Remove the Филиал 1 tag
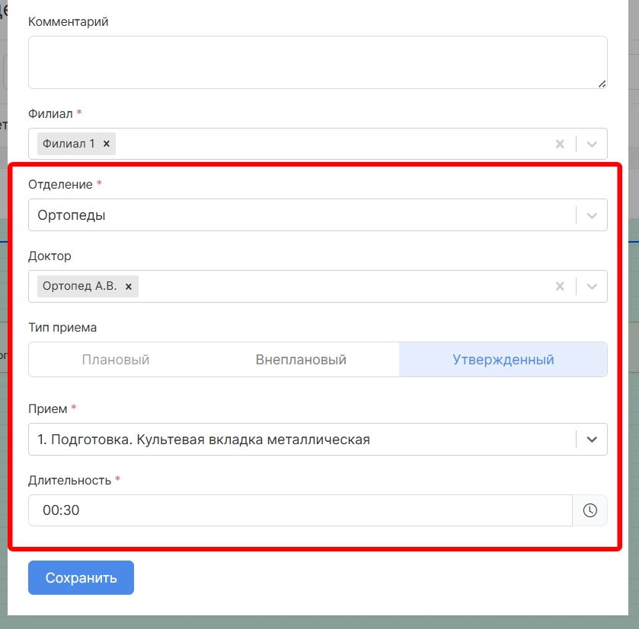Image resolution: width=639 pixels, height=629 pixels. pos(107,144)
